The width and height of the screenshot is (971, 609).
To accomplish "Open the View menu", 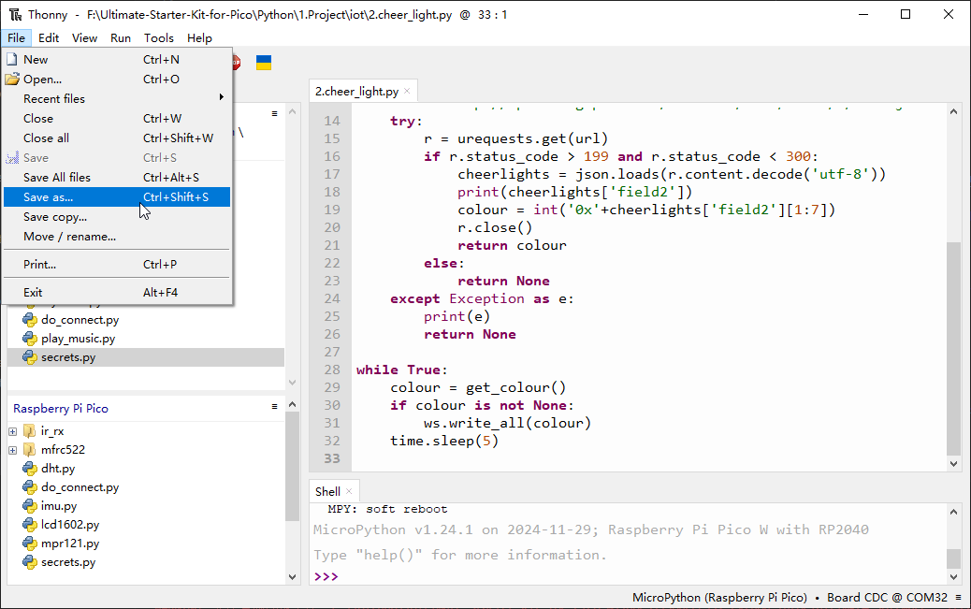I will [x=84, y=37].
